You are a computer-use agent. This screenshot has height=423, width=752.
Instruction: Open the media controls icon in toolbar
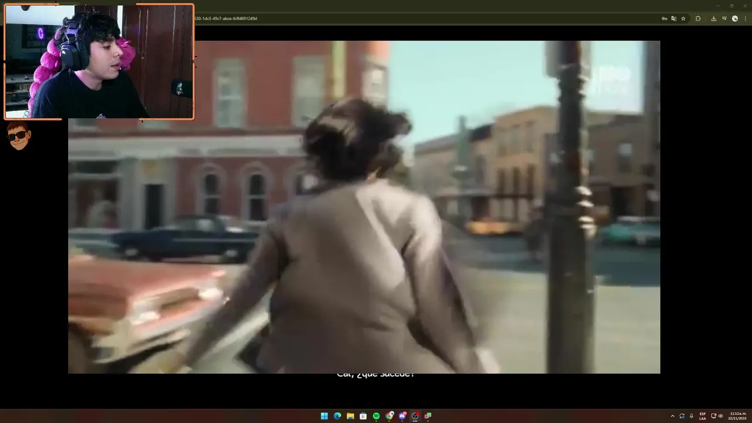tap(724, 18)
